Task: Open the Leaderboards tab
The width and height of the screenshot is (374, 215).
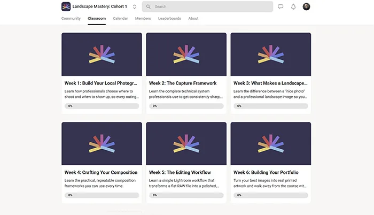Action: point(169,18)
